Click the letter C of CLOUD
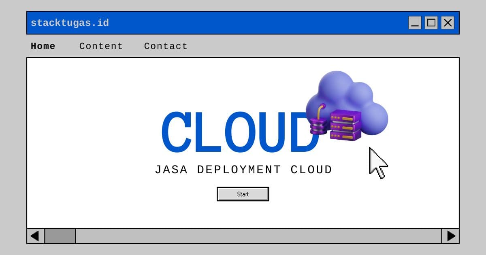 [177, 132]
